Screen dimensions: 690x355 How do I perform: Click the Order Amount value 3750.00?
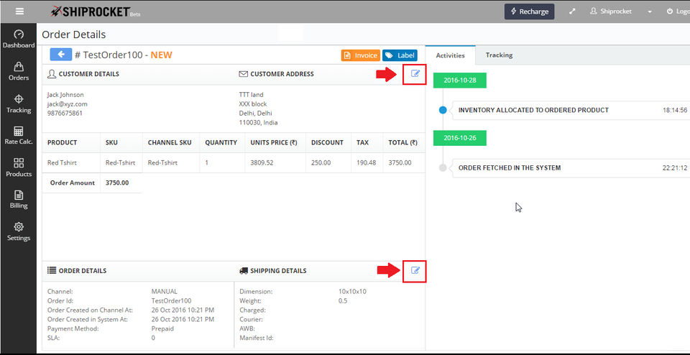(x=117, y=183)
